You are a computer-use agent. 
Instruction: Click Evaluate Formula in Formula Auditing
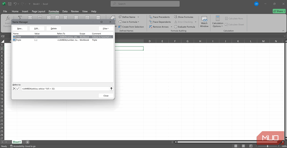tap(176, 27)
